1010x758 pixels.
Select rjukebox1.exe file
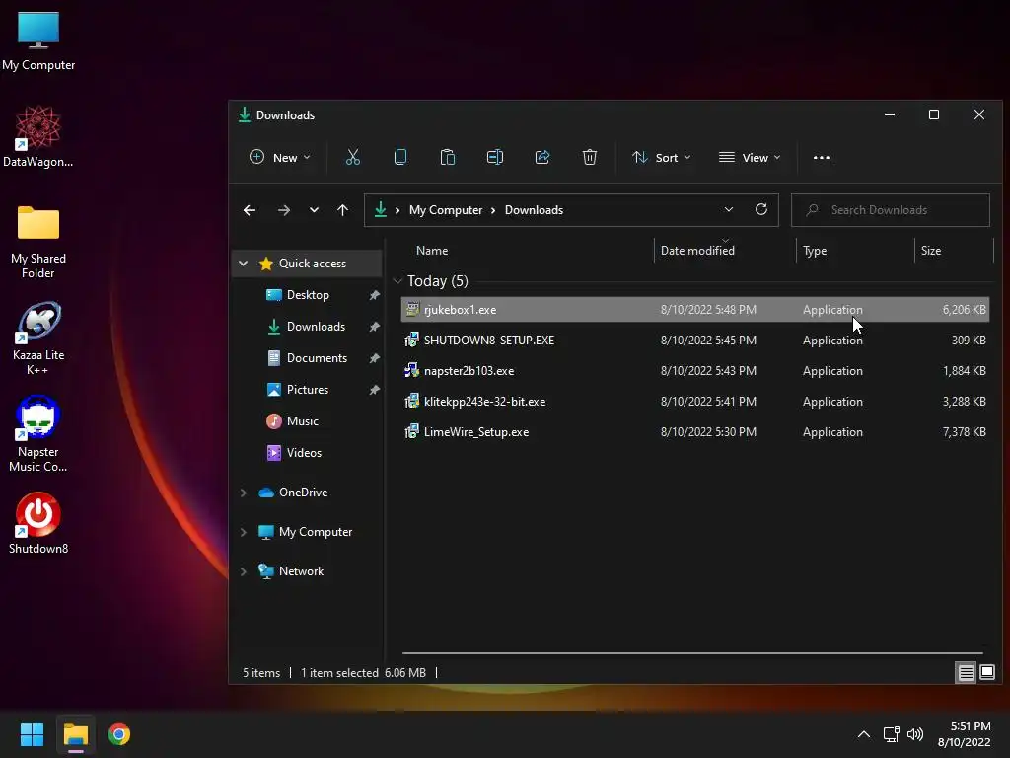click(695, 309)
